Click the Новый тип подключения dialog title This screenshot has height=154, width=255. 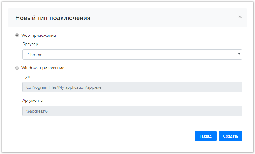(x=53, y=18)
